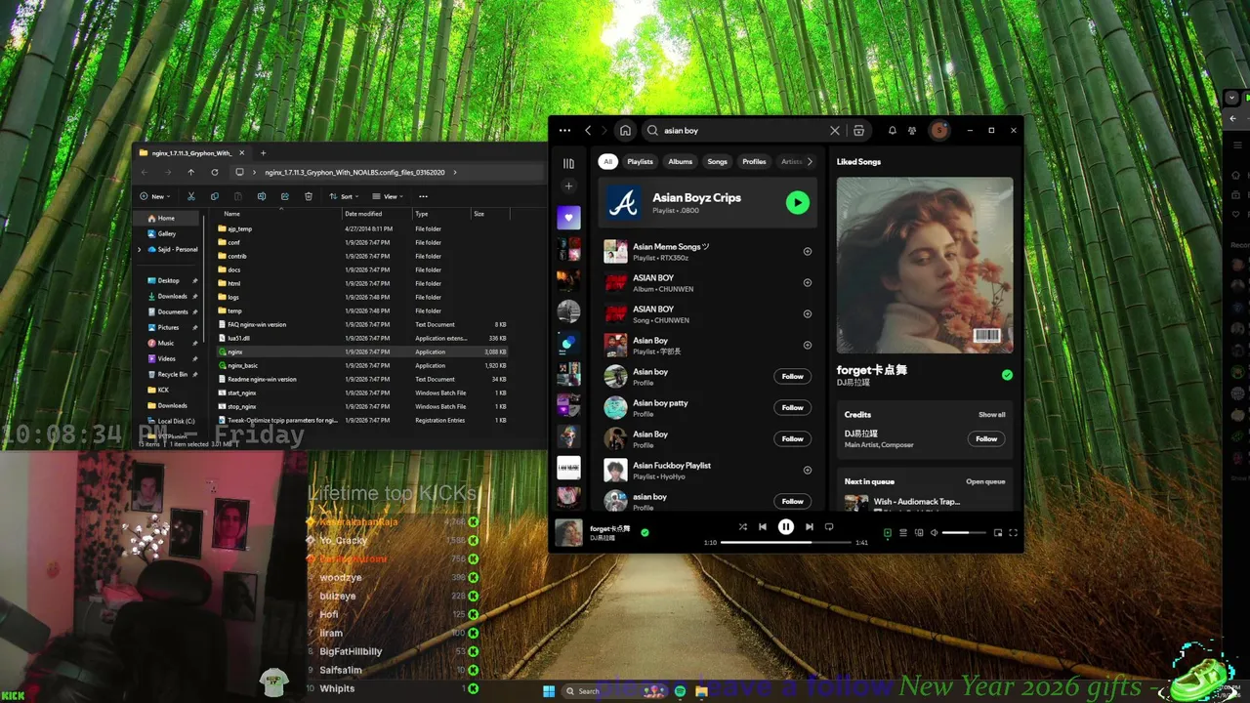
Task: Refresh the File Explorer folder
Action: 215,172
